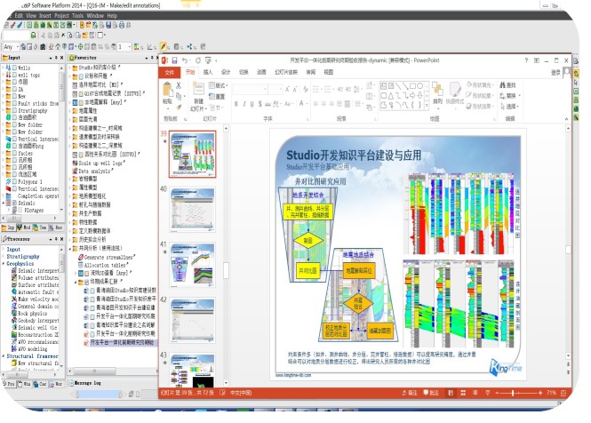Toggle the Fault sticks checkbox
This screenshot has height=423, width=591.
15,103
